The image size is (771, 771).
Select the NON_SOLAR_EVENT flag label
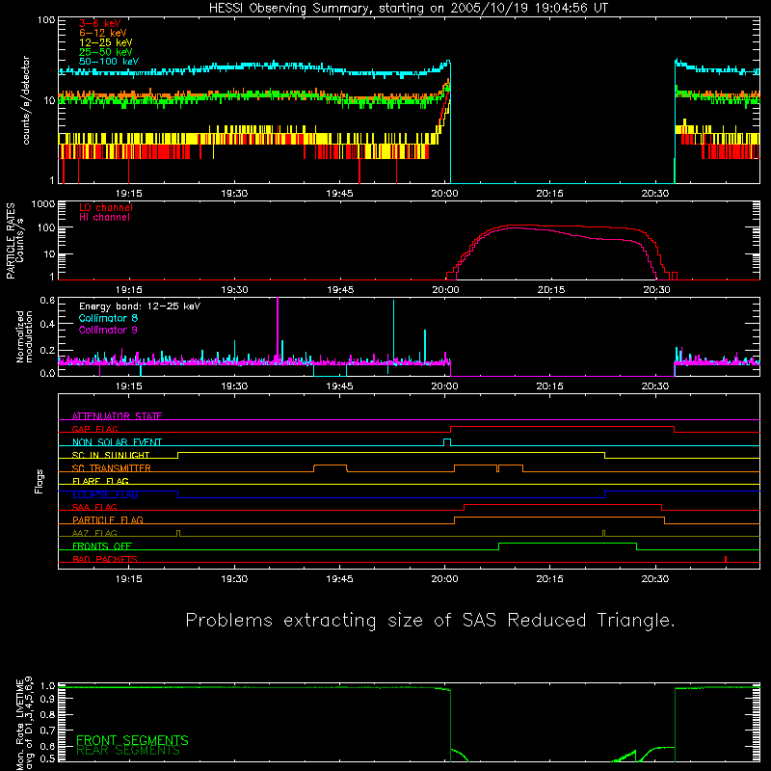coord(117,442)
